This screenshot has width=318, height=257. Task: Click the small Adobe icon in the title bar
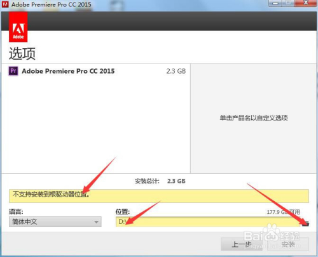(5, 4)
